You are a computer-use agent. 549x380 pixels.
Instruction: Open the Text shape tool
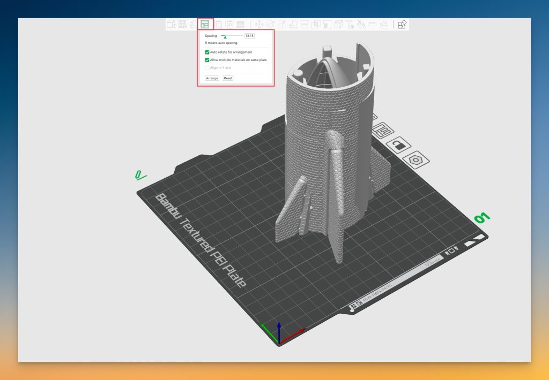pyautogui.click(x=350, y=25)
